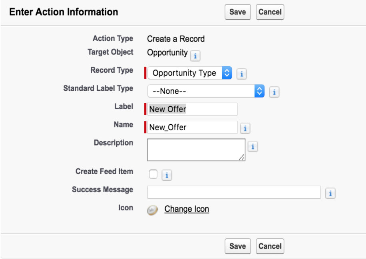Click info icon beside Success Message field
Screen dimensions: 366x259
(330, 193)
